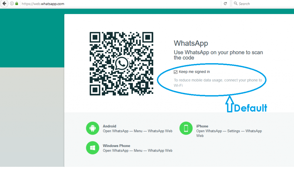Click the 'Android' heading
Image resolution: width=294 pixels, height=184 pixels.
tap(109, 126)
